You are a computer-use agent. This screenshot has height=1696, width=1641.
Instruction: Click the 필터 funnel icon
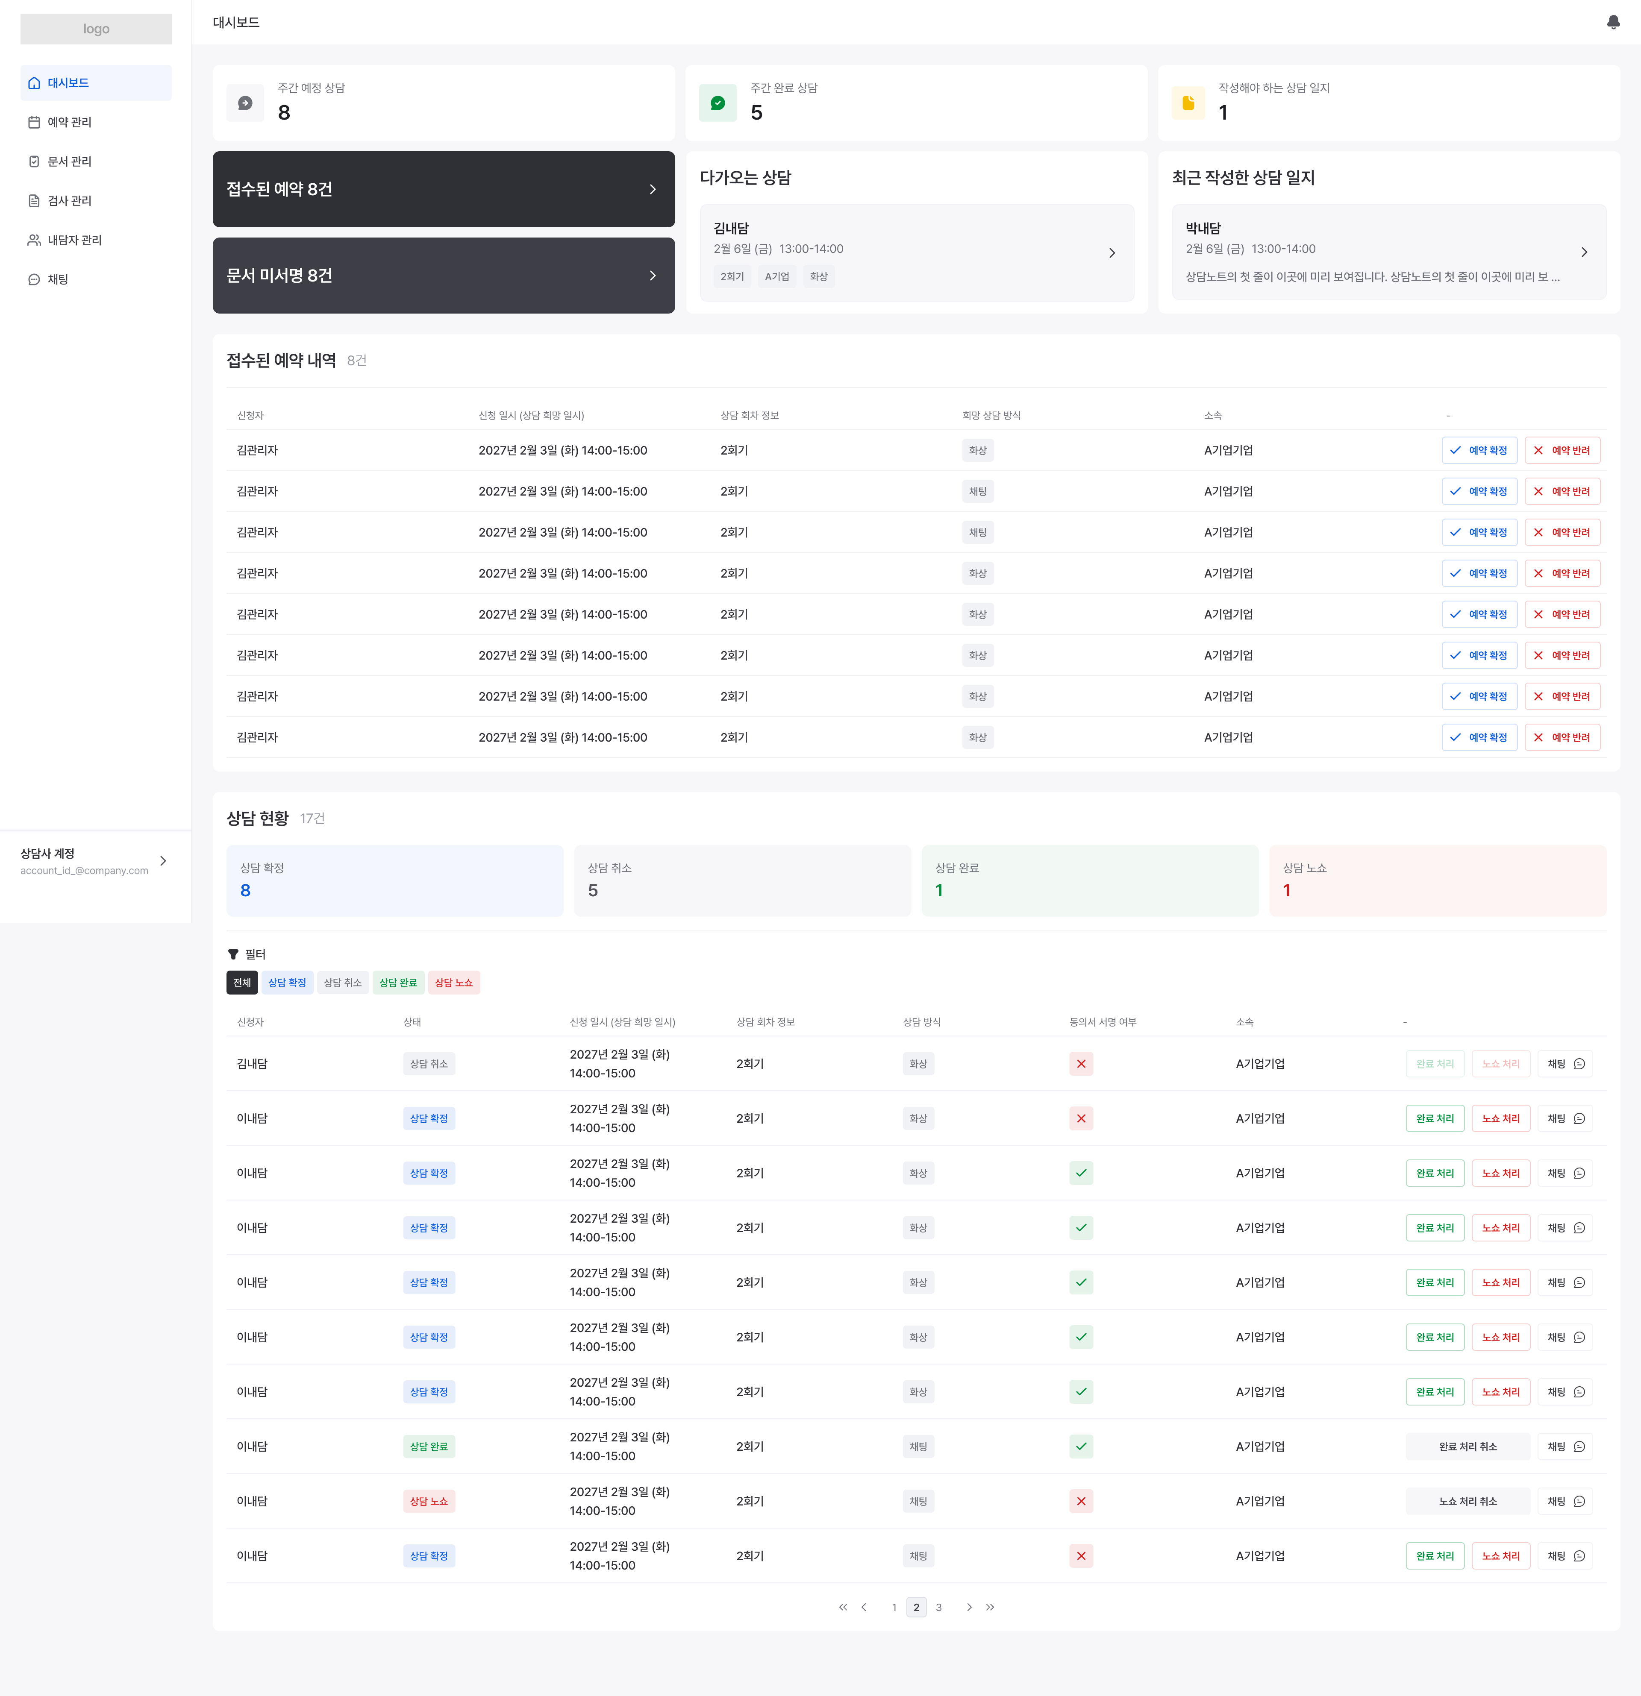(233, 954)
